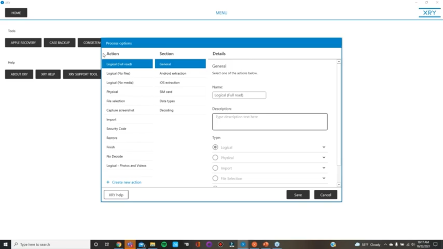Screen dimensions: 443x249
Task: Select the Physical type radio button
Action: (x=215, y=158)
